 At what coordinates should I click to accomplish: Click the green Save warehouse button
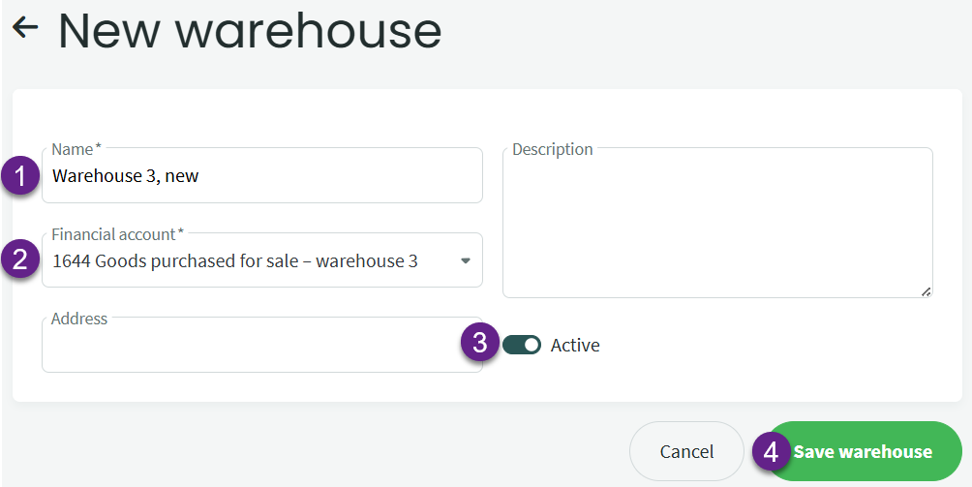click(864, 452)
